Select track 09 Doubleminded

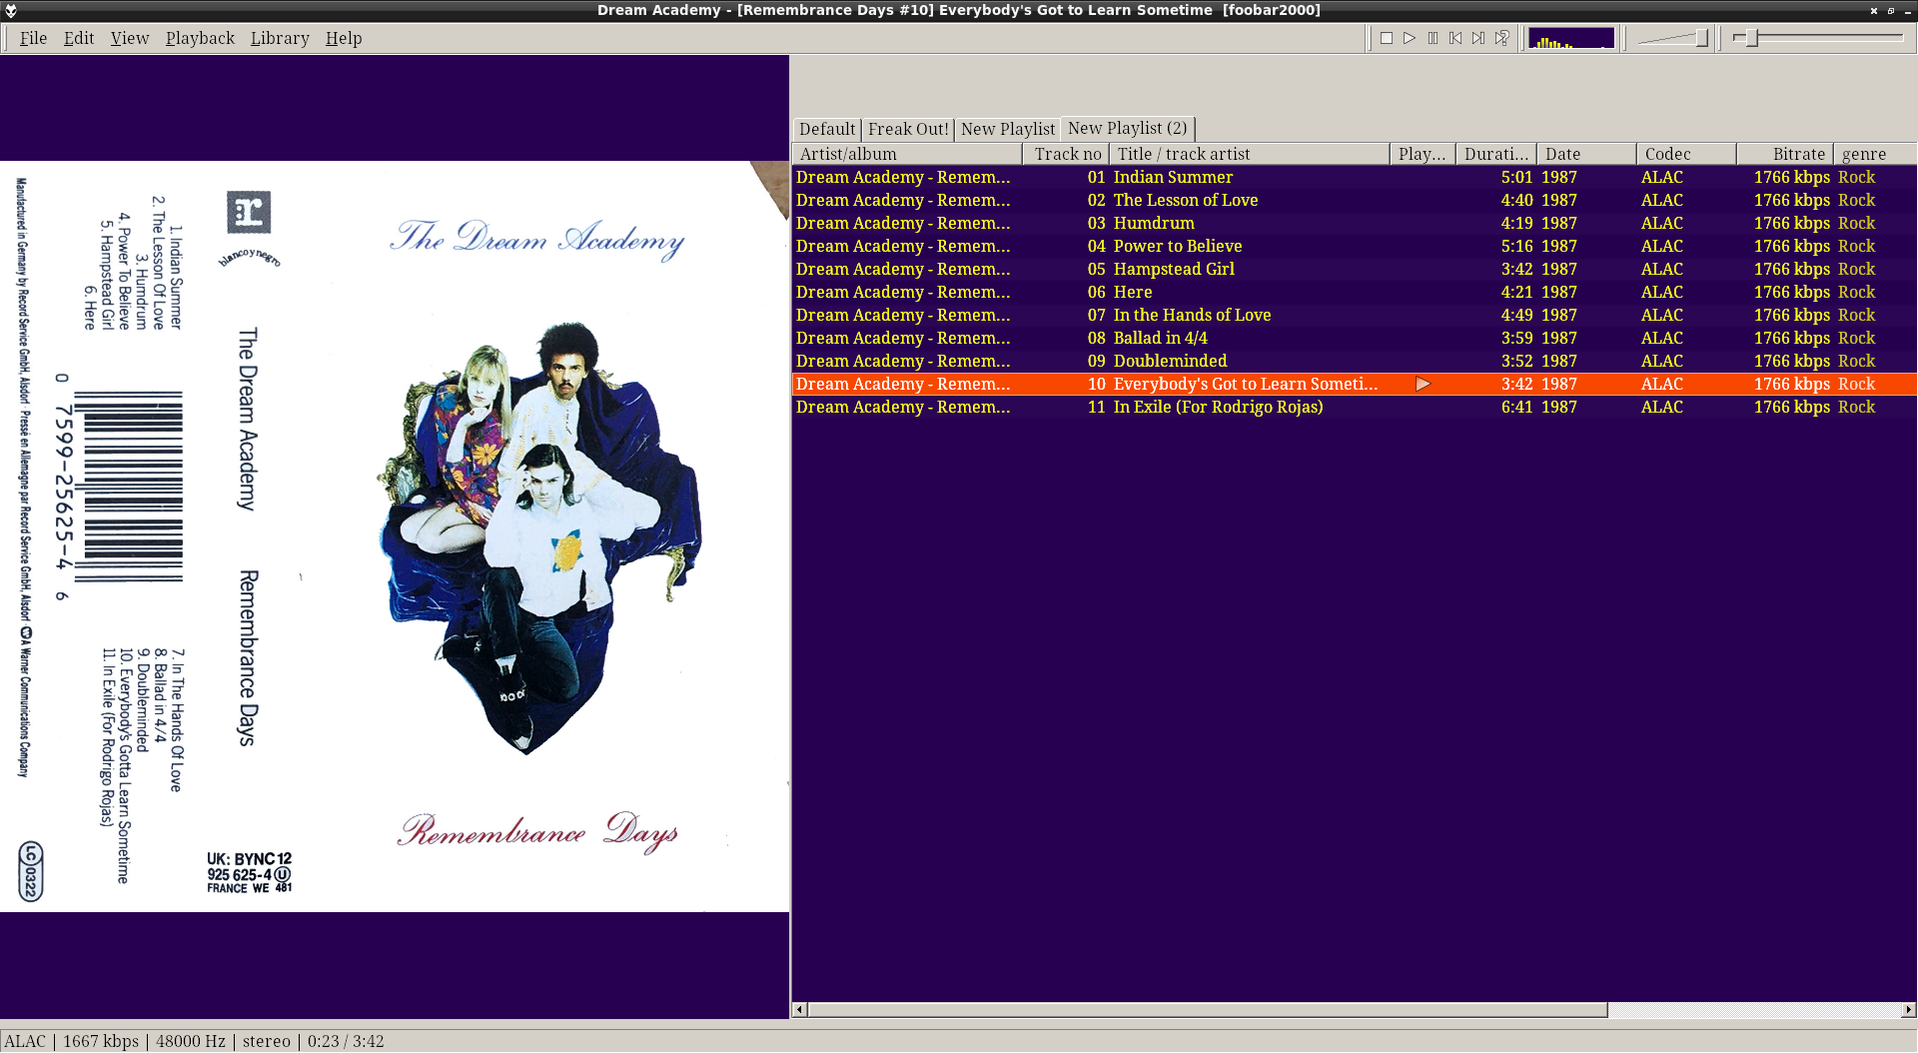click(x=1355, y=361)
